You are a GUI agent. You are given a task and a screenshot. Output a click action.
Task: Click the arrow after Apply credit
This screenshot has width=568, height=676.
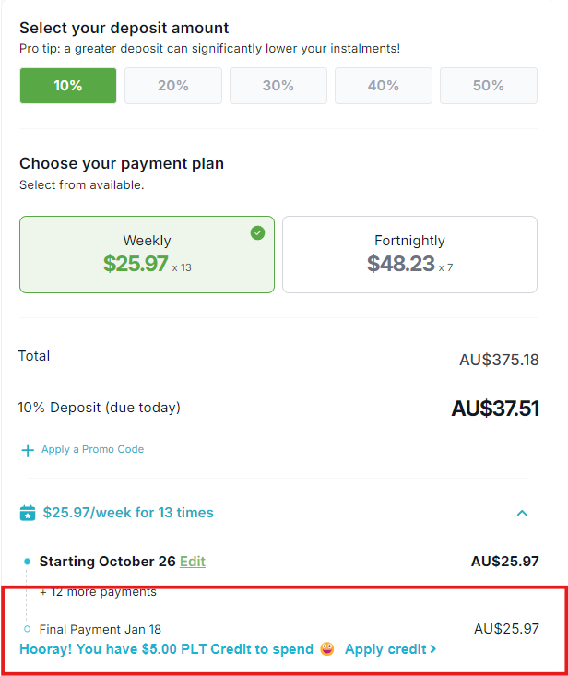pyautogui.click(x=433, y=649)
